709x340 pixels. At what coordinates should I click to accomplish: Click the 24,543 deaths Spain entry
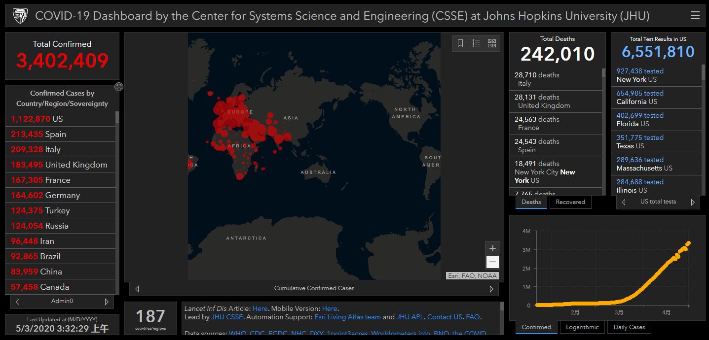click(556, 146)
